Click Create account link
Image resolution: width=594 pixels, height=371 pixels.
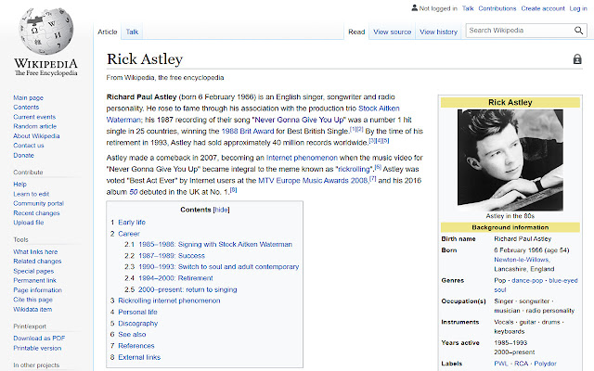point(542,8)
